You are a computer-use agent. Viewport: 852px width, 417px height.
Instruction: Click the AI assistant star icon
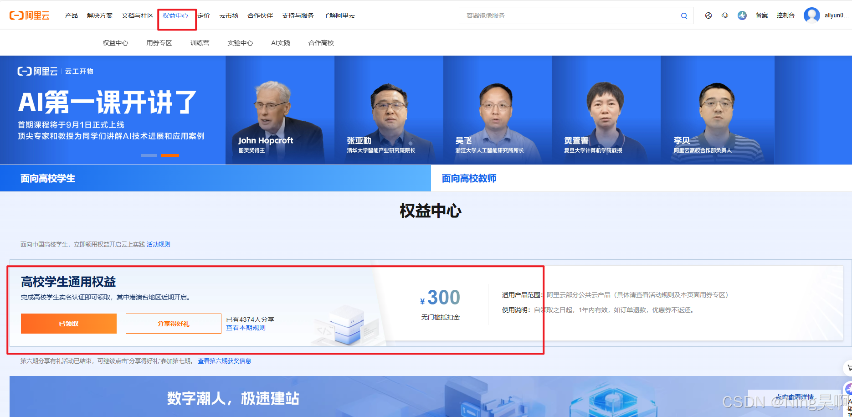[742, 15]
